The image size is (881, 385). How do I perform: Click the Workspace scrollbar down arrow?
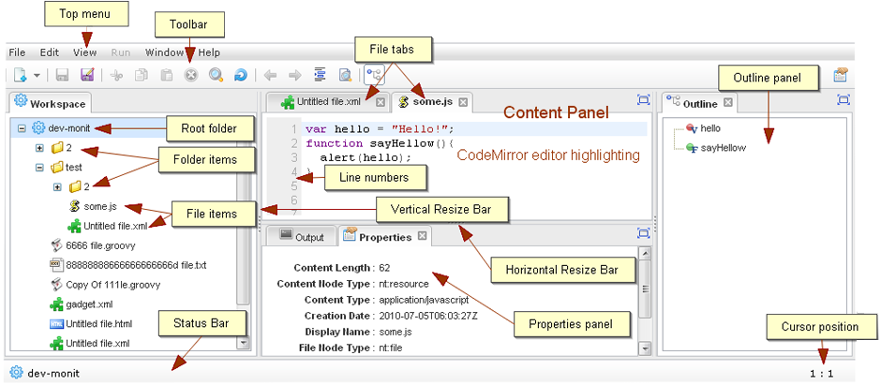tap(245, 343)
